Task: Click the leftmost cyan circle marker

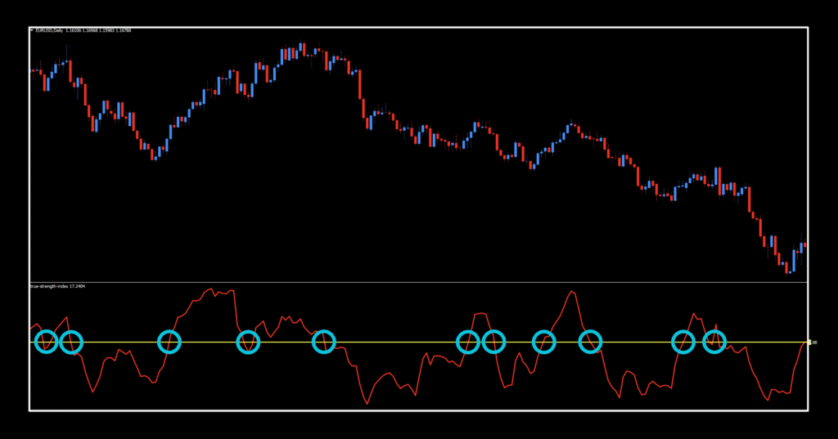Action: (x=47, y=342)
